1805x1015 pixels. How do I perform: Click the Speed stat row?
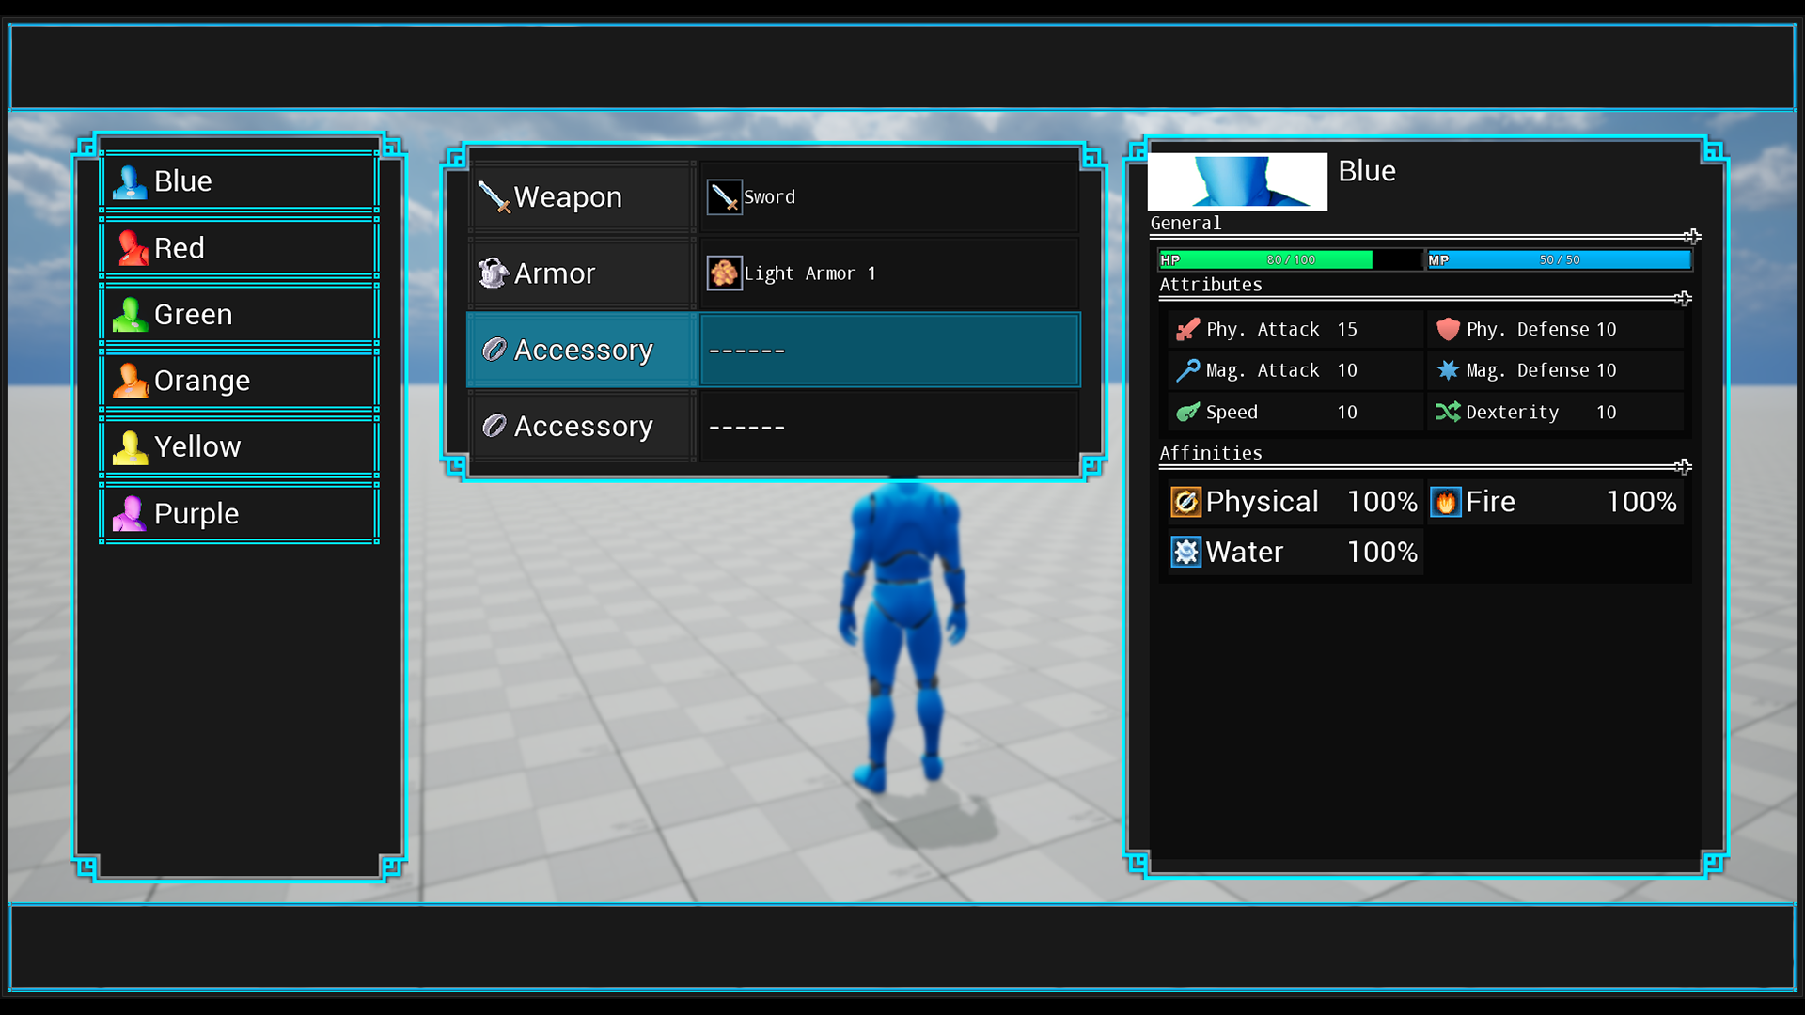[x=1295, y=412]
